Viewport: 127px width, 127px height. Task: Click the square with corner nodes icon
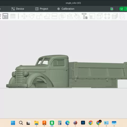107,16
